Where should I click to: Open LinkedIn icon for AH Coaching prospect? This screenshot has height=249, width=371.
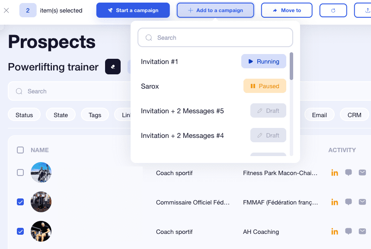click(334, 231)
